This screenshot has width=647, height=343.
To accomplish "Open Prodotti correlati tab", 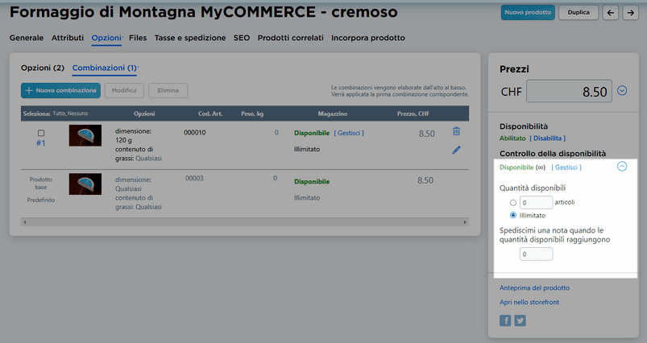I will [x=291, y=38].
